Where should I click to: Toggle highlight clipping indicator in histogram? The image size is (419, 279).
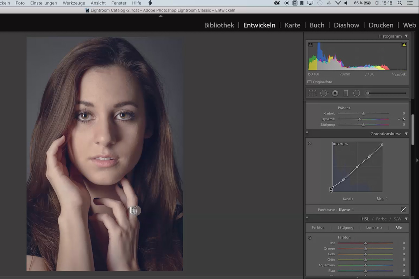click(x=404, y=45)
